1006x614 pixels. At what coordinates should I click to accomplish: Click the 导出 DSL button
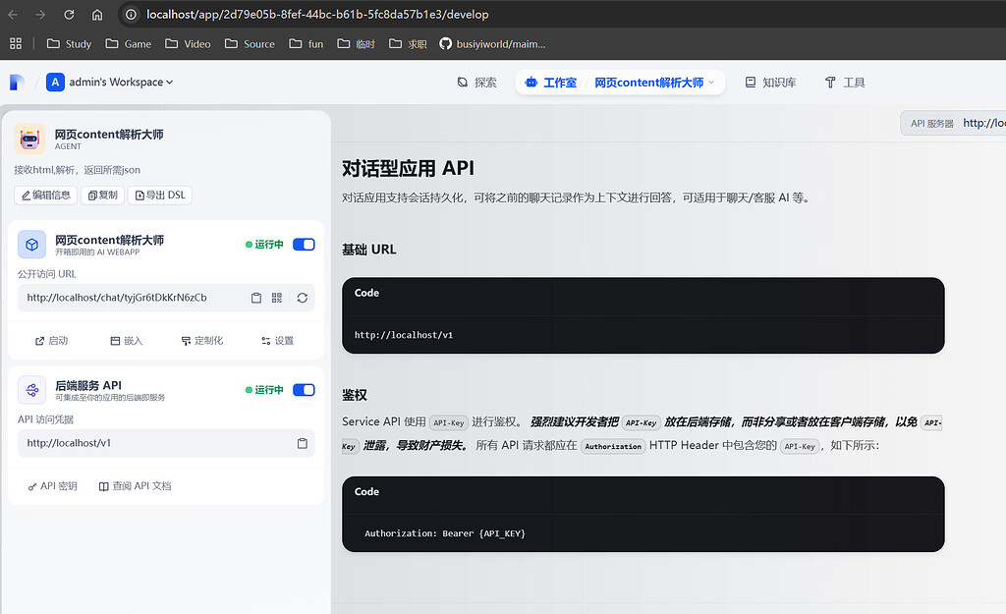[160, 195]
